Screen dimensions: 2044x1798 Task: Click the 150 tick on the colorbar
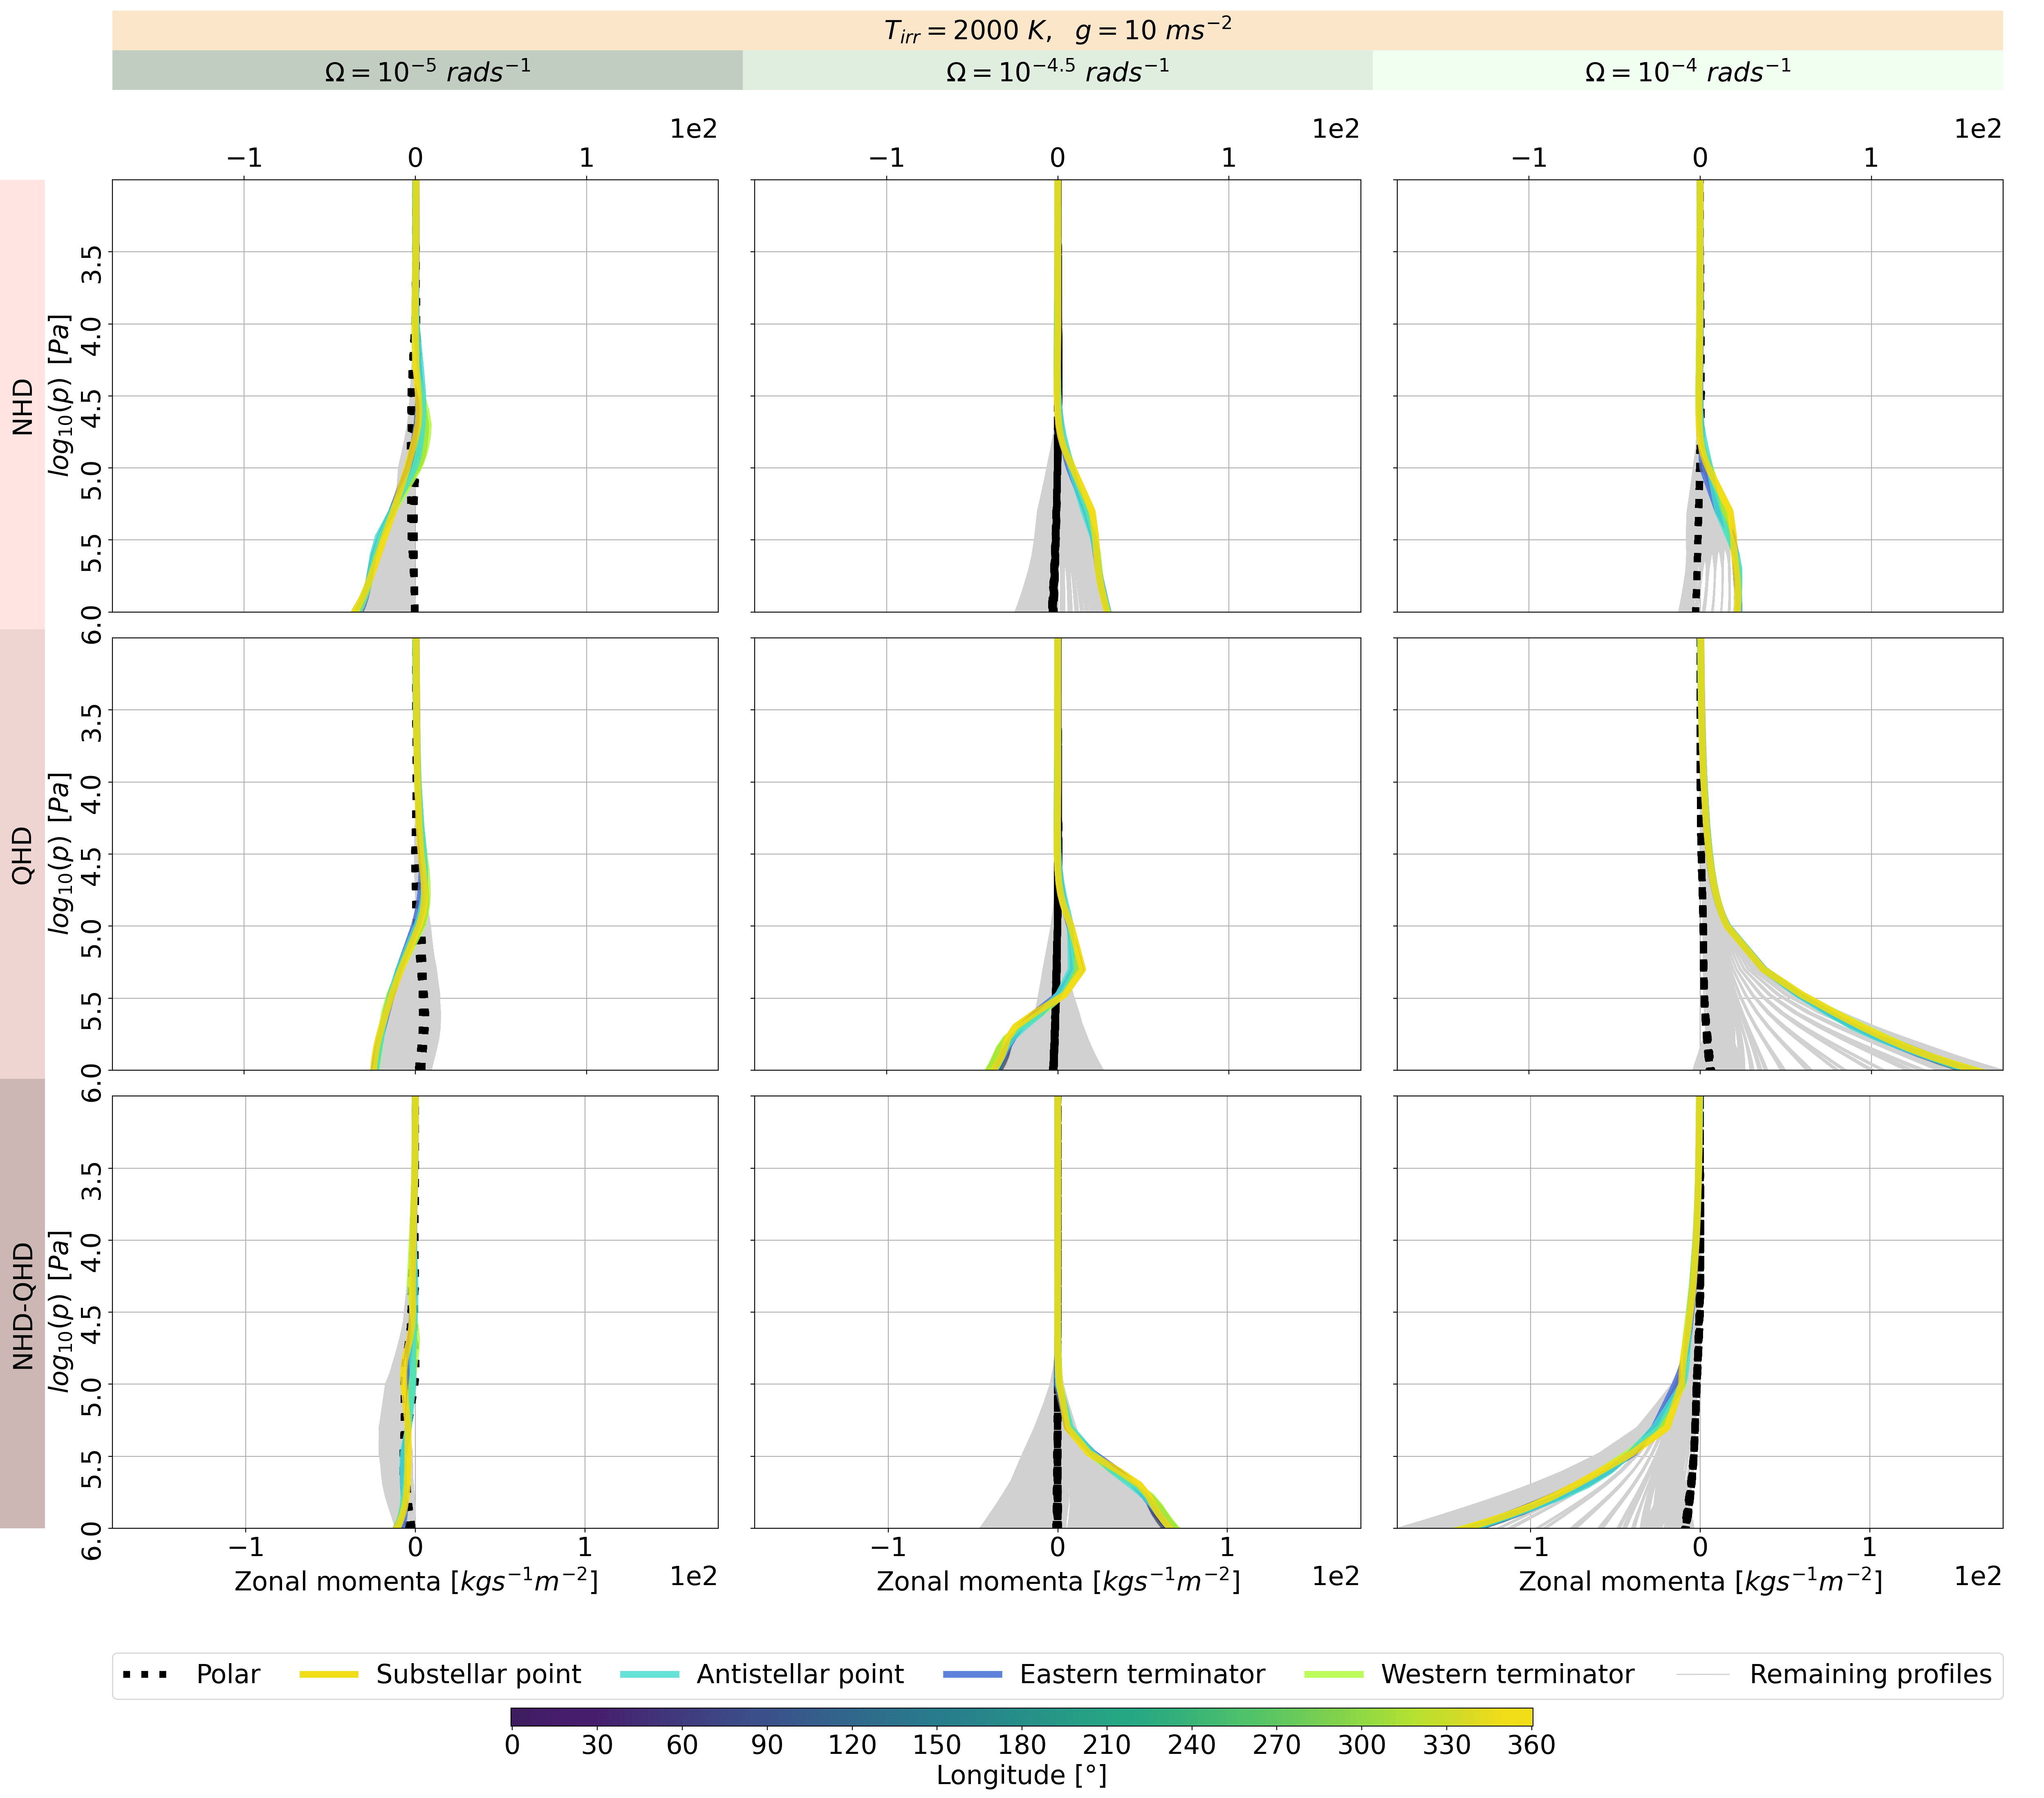pyautogui.click(x=937, y=1745)
